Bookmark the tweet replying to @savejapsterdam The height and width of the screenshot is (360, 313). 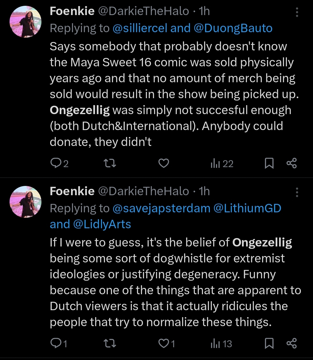point(269,343)
